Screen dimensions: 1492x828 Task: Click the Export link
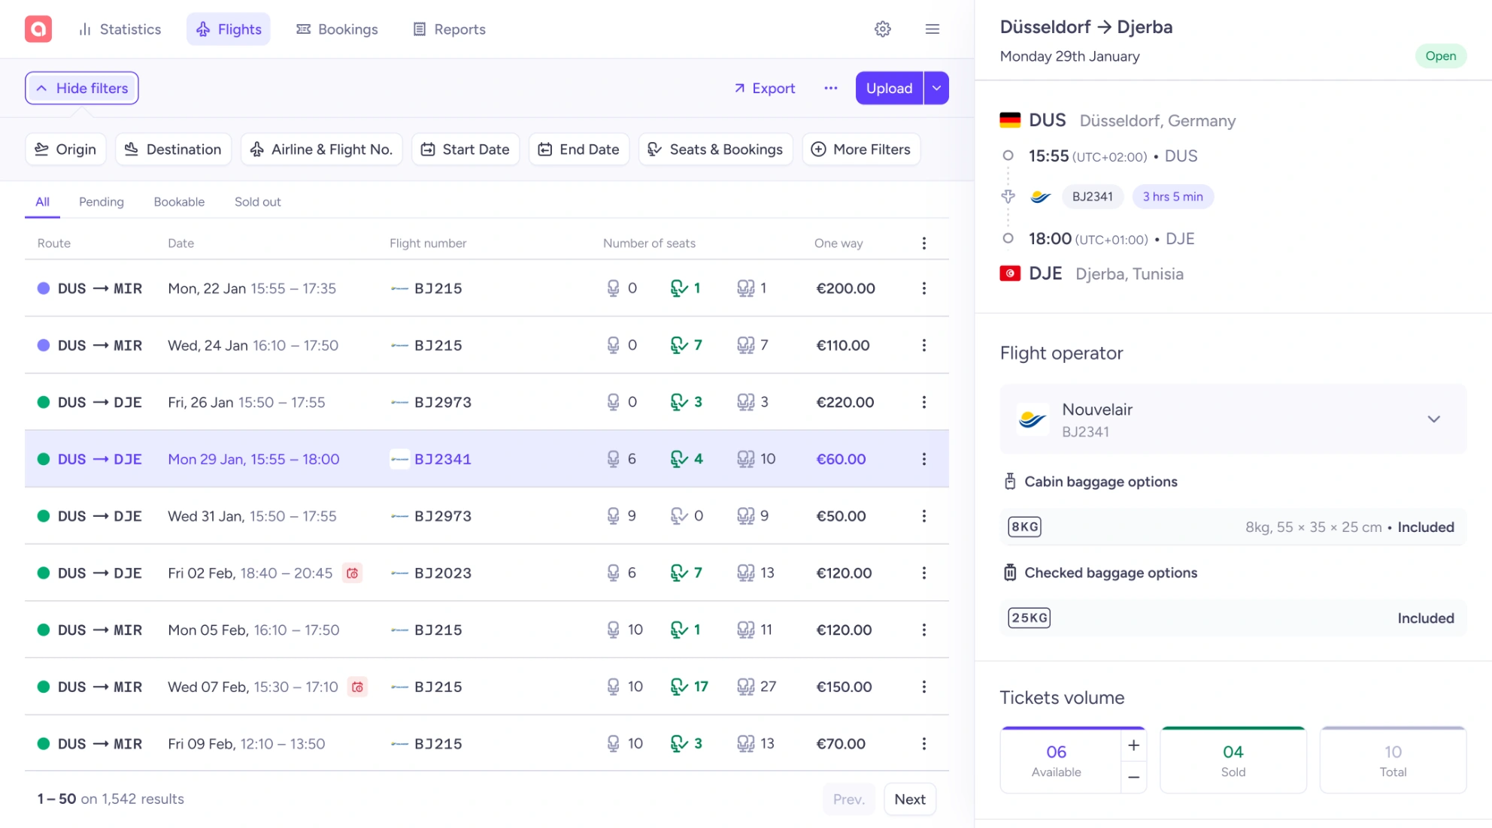click(765, 88)
